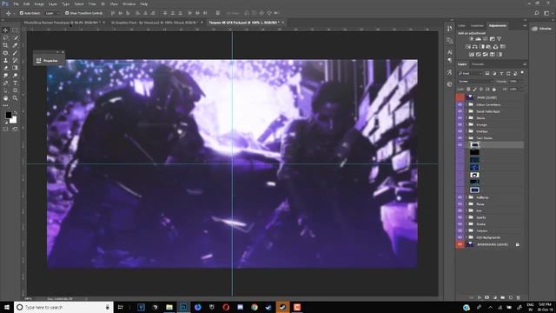Switch to the Channels tab
The height and width of the screenshot is (313, 556).
[478, 64]
